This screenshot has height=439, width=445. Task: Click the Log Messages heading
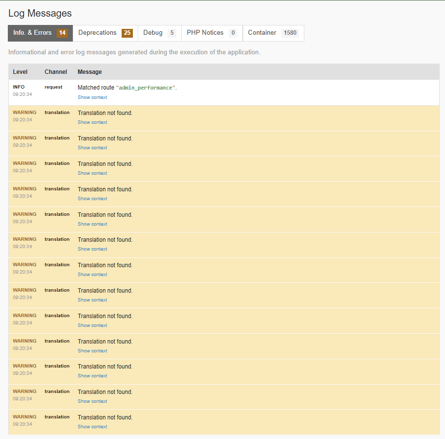[40, 13]
